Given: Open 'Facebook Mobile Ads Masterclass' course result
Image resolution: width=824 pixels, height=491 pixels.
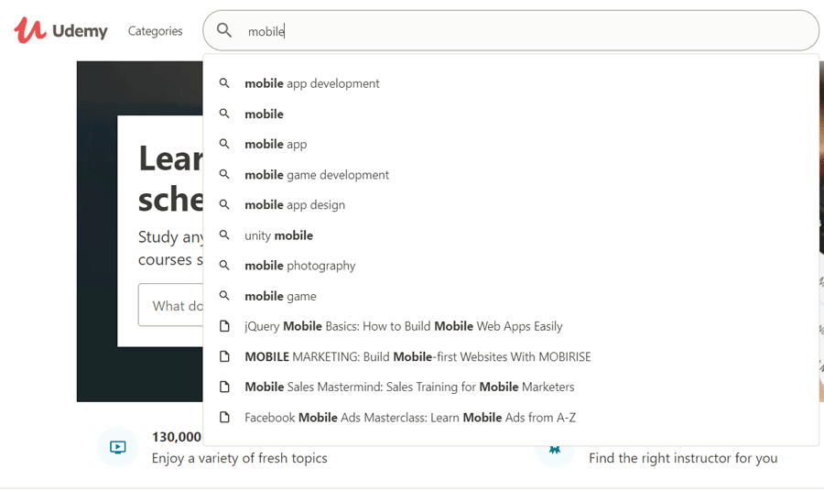Looking at the screenshot, I should pyautogui.click(x=511, y=418).
